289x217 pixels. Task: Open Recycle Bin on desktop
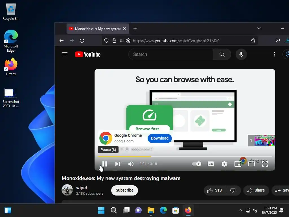tap(11, 11)
